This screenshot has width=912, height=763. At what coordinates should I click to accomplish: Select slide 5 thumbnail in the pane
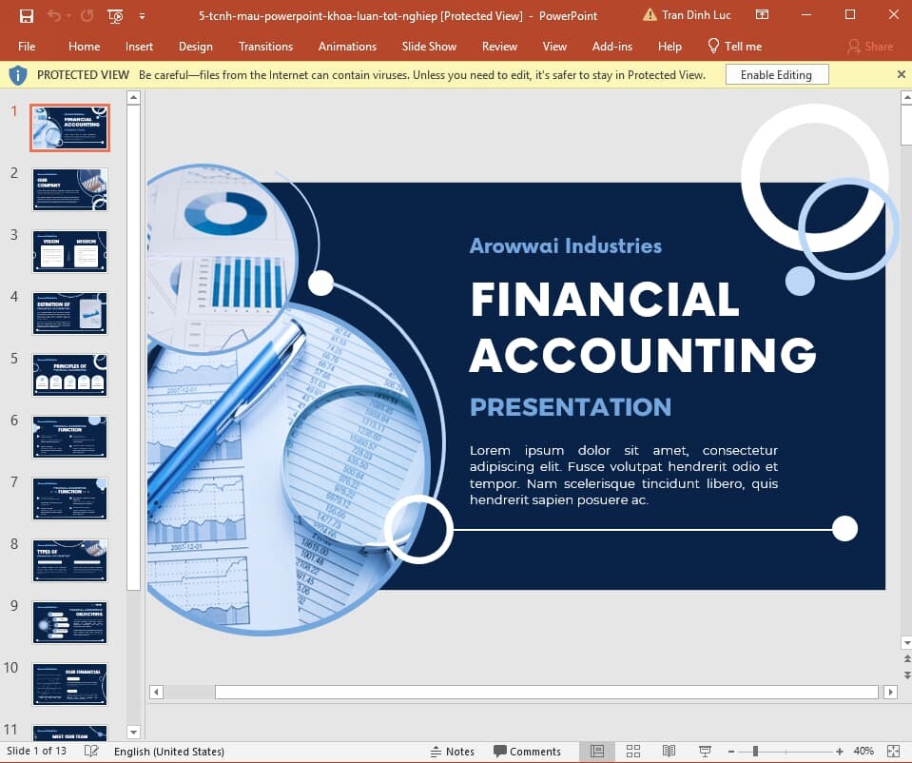[x=69, y=374]
